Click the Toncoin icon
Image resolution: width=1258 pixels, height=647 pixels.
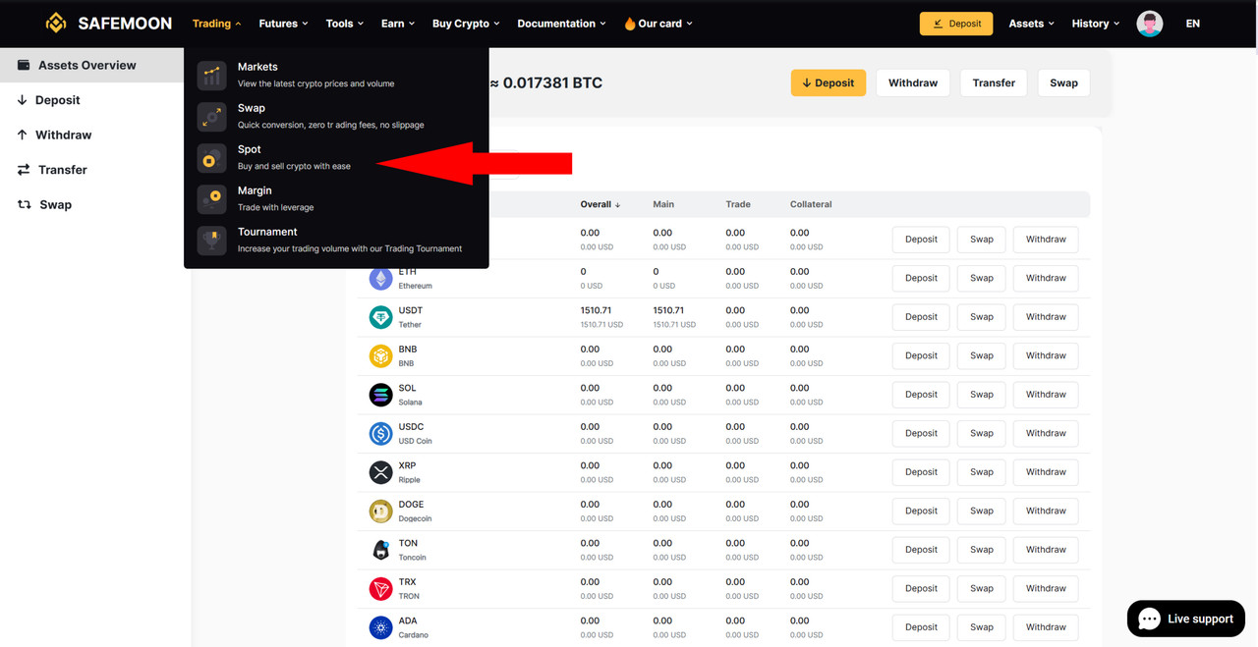tap(380, 550)
